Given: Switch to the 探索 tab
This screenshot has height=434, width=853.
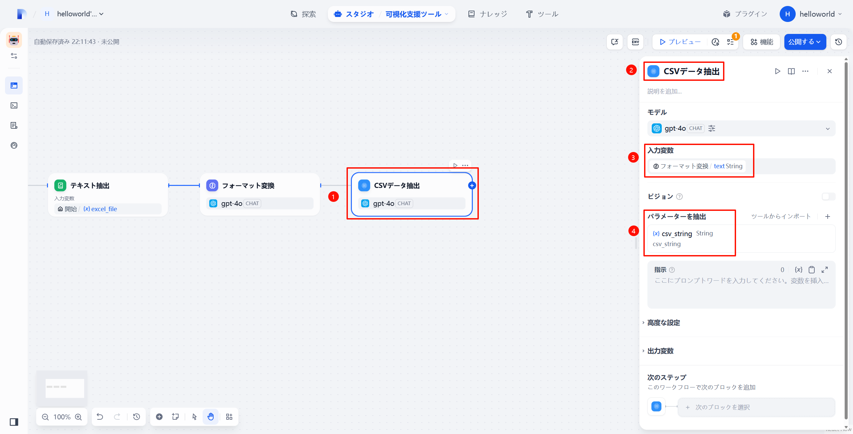Looking at the screenshot, I should [x=303, y=14].
